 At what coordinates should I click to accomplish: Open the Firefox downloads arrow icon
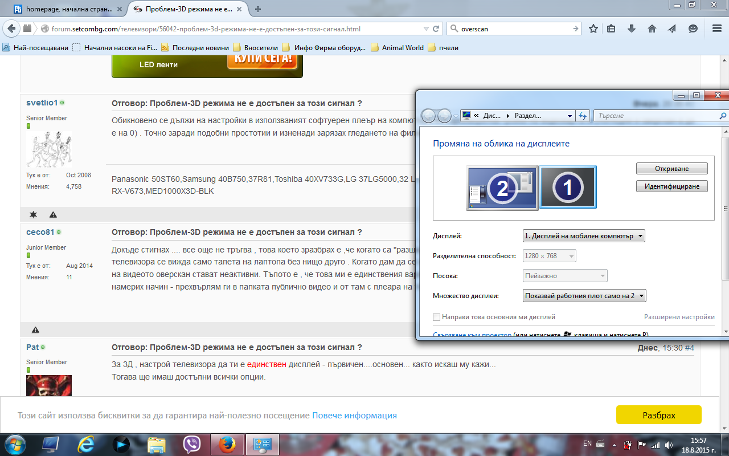point(632,29)
